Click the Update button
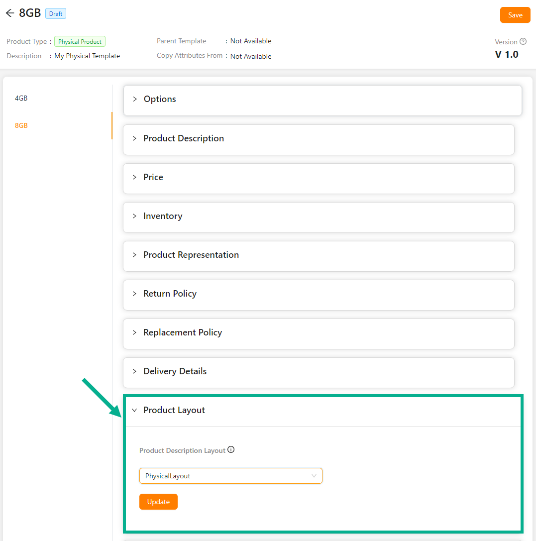The width and height of the screenshot is (536, 541). coord(158,502)
